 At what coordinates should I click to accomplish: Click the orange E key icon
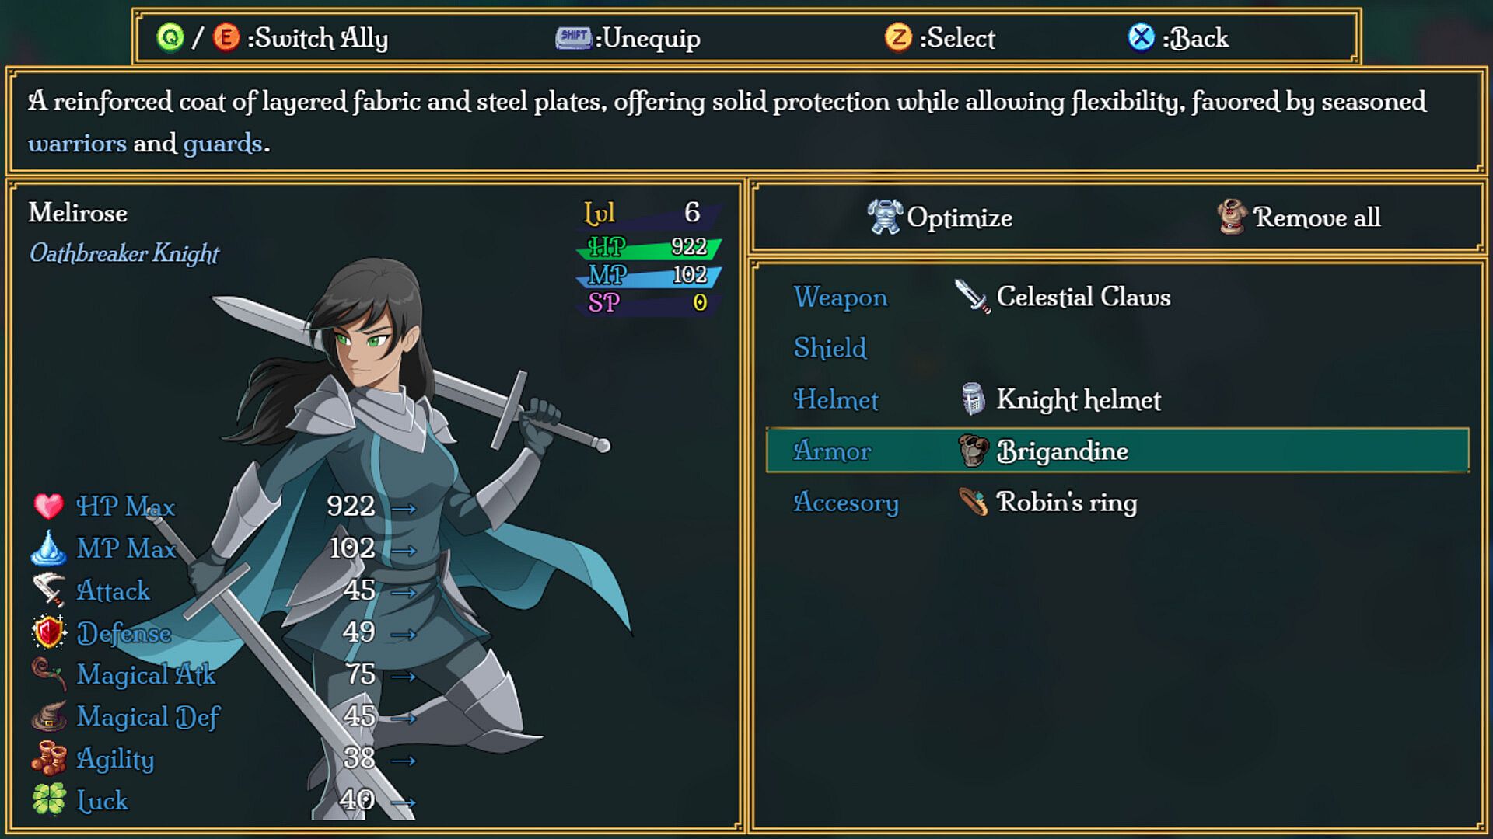(x=226, y=37)
